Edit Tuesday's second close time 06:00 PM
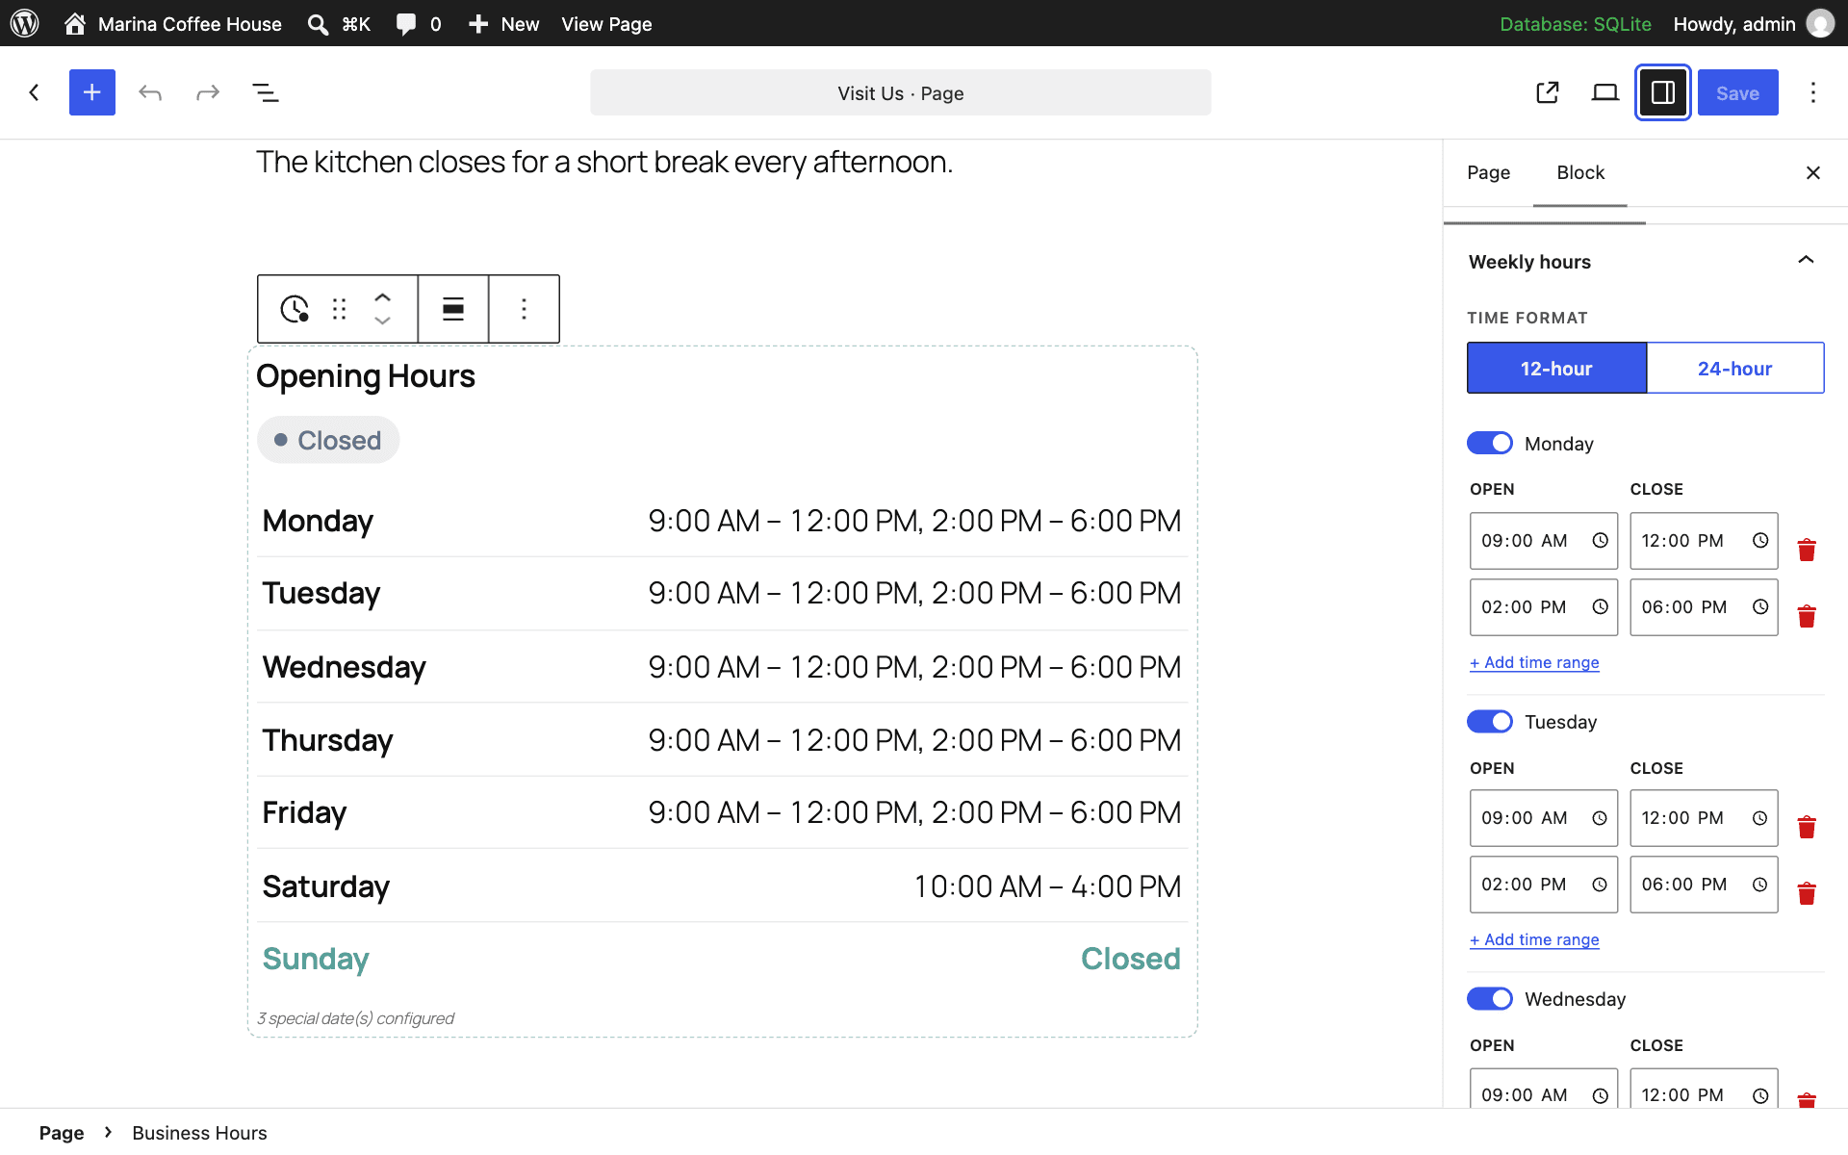The image size is (1848, 1155). pos(1704,884)
